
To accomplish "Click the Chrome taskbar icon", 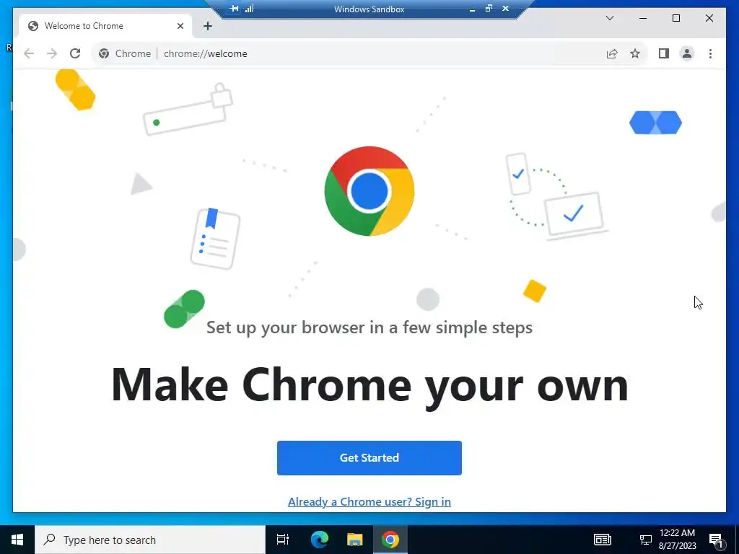I will [x=390, y=540].
